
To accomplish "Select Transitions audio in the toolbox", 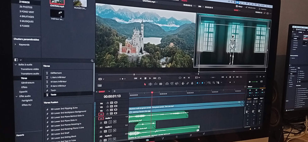I will click(30, 74).
